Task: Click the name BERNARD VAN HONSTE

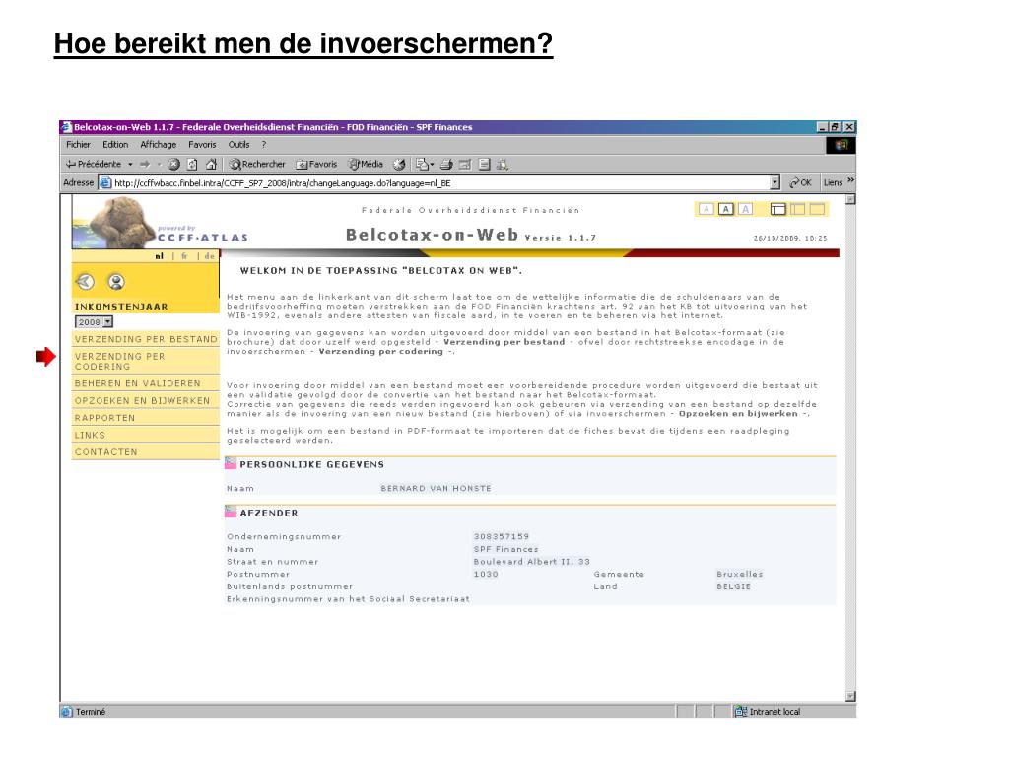Action: (436, 488)
